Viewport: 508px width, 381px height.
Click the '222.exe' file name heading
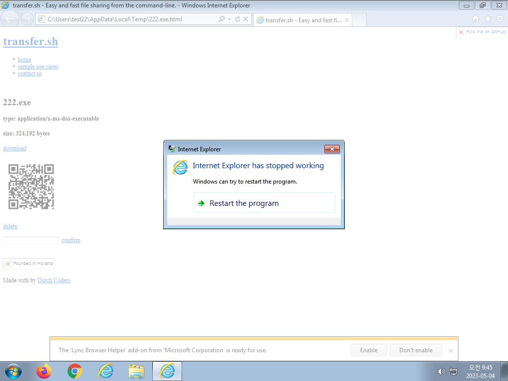pos(17,103)
